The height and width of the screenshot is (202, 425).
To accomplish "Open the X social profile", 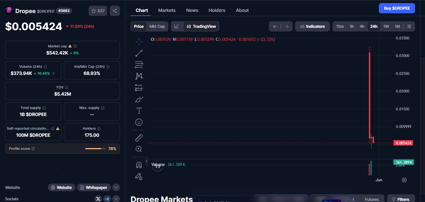I will (98, 199).
